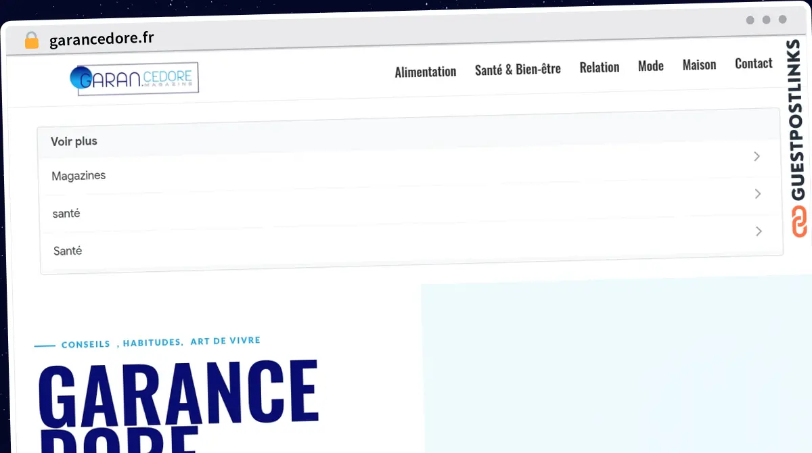Click the ART DE VIVRE tag label
The image size is (812, 453).
225,341
